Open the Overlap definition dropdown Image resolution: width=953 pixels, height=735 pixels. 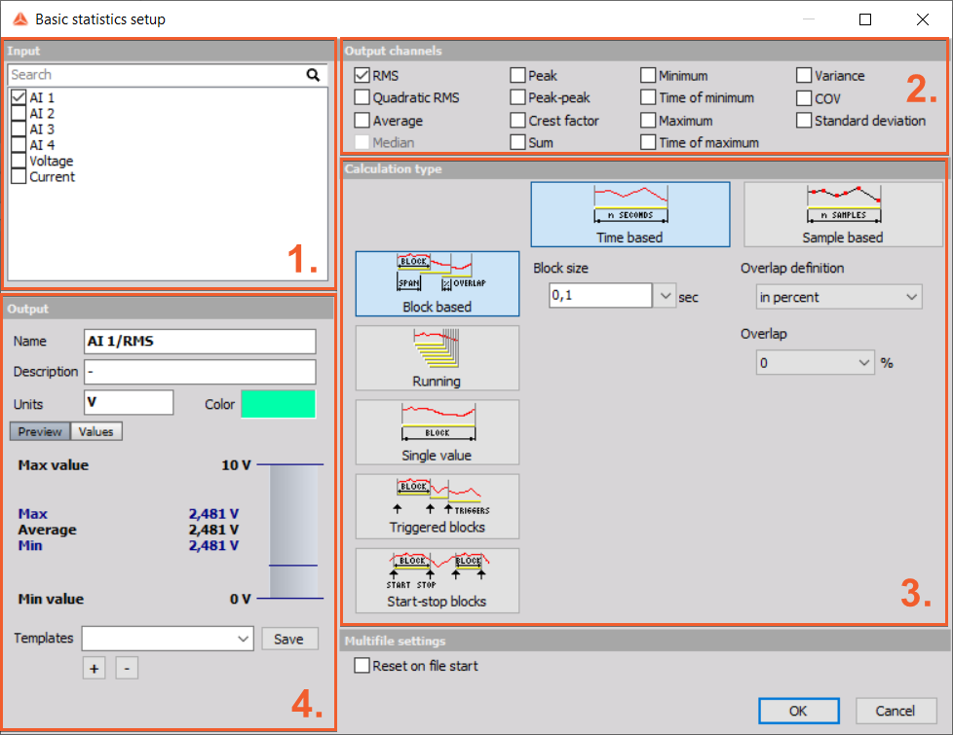(x=839, y=297)
